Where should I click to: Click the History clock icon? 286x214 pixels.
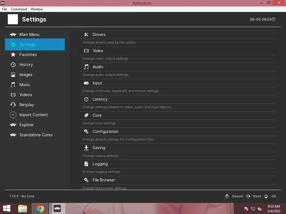tap(13, 65)
